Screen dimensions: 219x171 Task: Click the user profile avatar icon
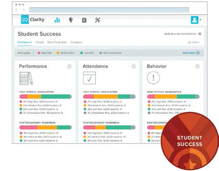coord(194,20)
